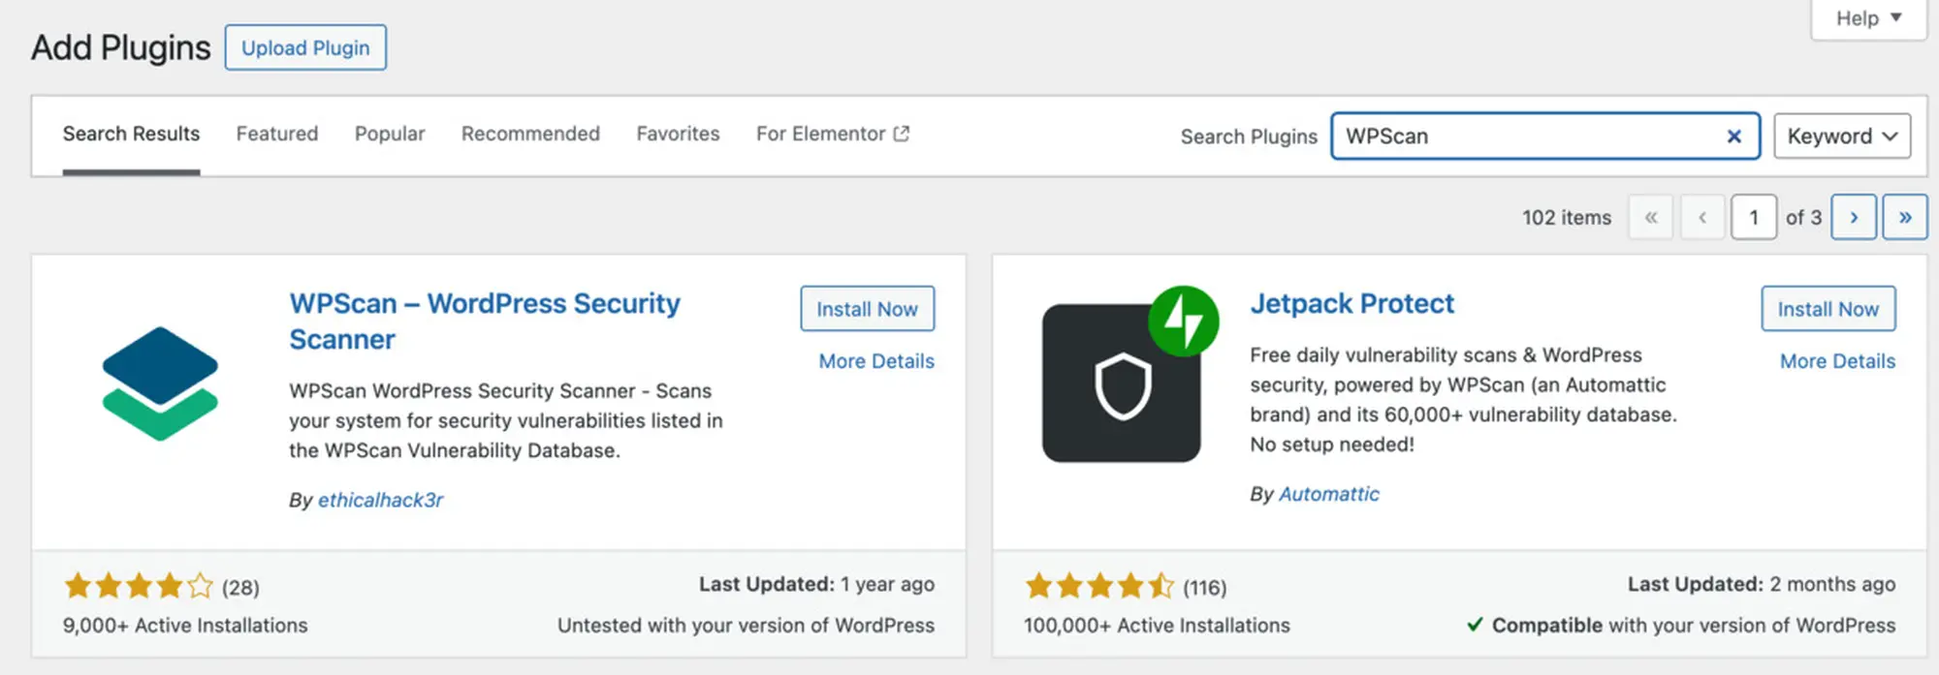The height and width of the screenshot is (675, 1939).
Task: Open the Favorites tab
Action: (678, 134)
